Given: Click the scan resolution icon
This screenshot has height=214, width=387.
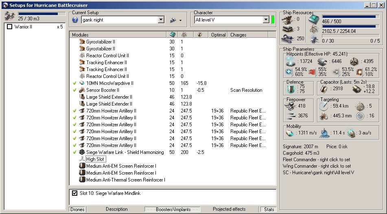Looking at the screenshot, I should pyautogui.click(x=324, y=116).
